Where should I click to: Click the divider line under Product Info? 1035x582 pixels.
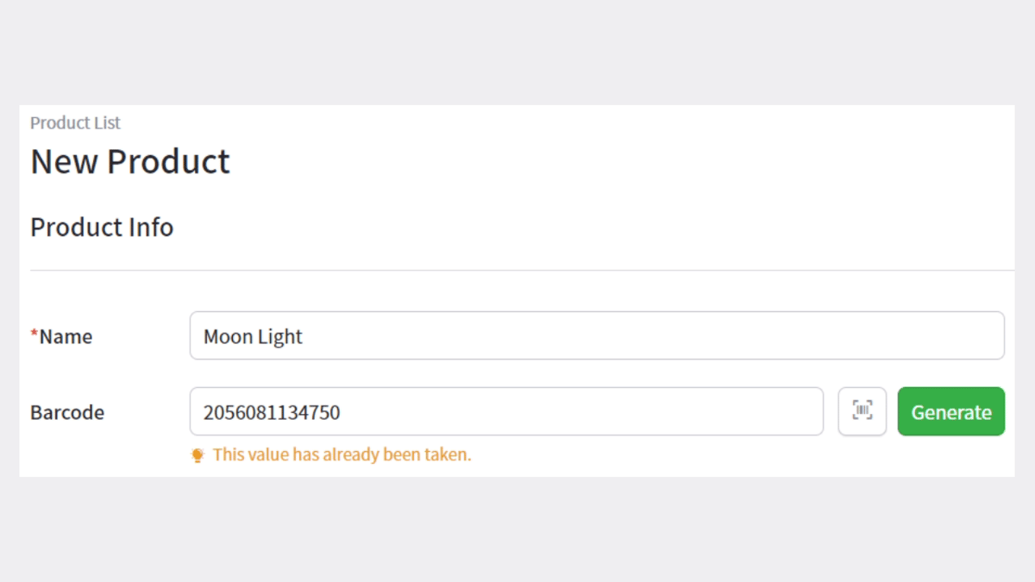click(517, 271)
